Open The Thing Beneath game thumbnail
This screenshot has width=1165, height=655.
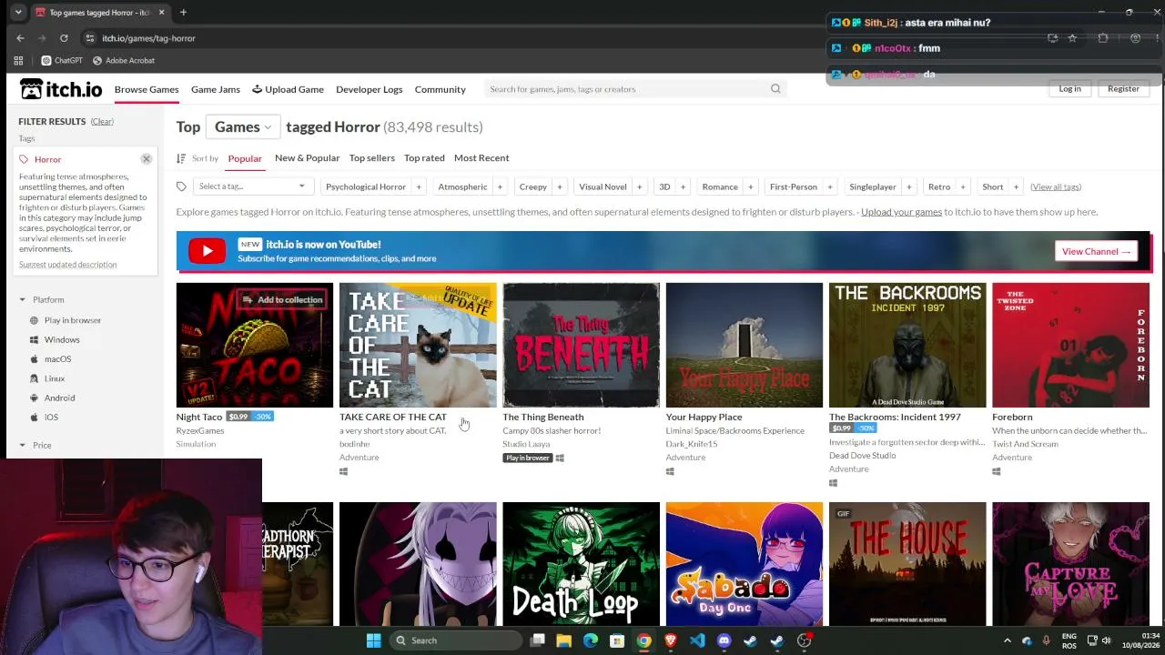click(x=581, y=345)
